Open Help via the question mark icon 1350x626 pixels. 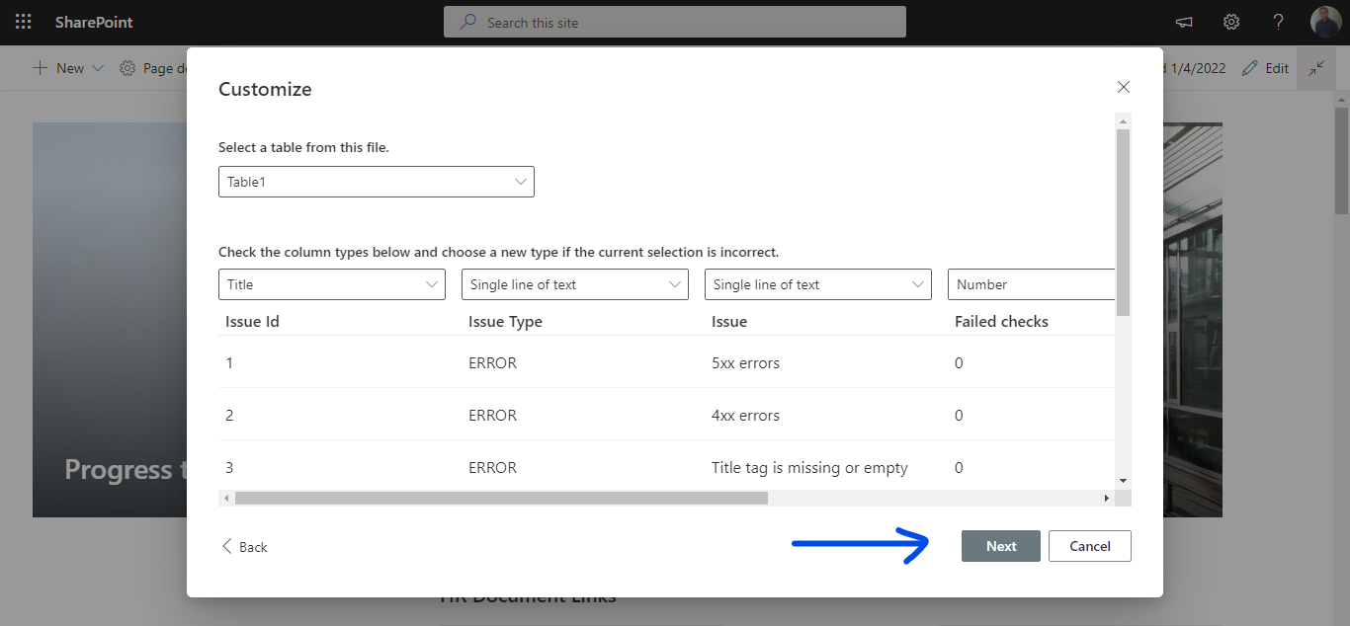(1278, 22)
